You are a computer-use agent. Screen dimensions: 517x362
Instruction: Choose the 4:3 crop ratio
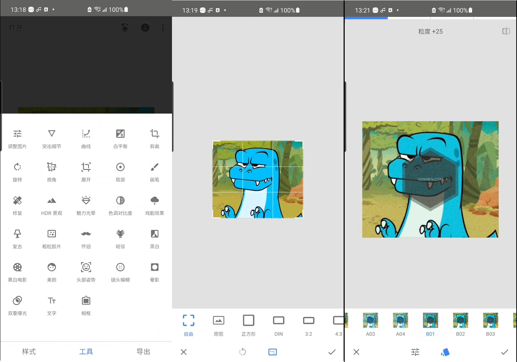[x=338, y=325]
